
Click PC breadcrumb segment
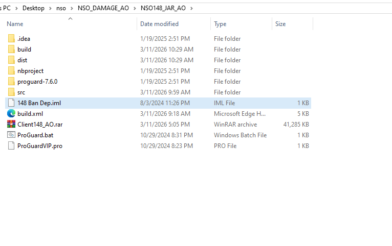coord(7,8)
